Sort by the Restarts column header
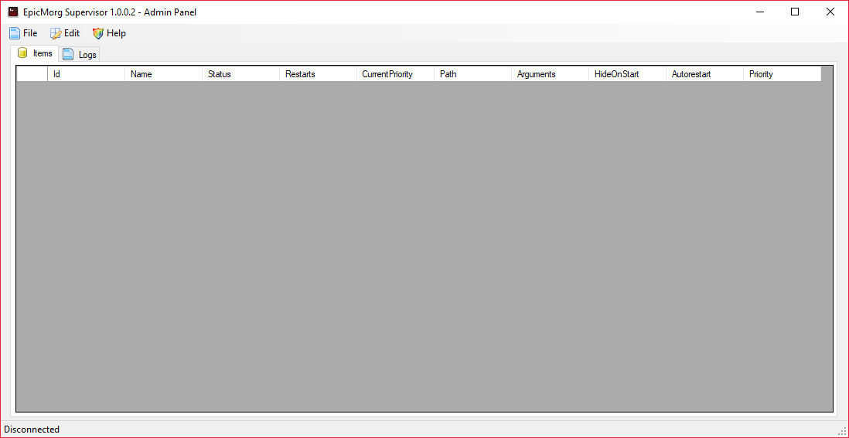The width and height of the screenshot is (849, 438). tap(319, 75)
